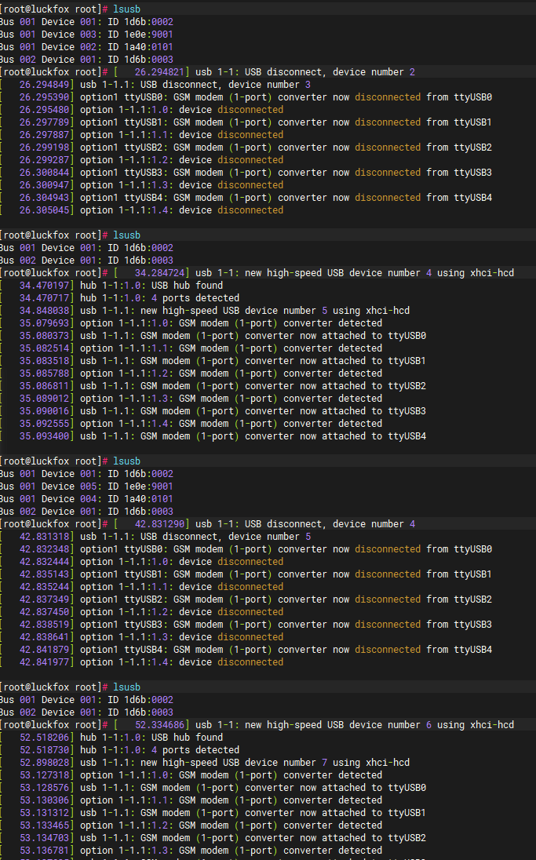Click log line 26.295390 ttyUSB0 converter disconnected
The height and width of the screenshot is (860, 536).
pyautogui.click(x=246, y=97)
